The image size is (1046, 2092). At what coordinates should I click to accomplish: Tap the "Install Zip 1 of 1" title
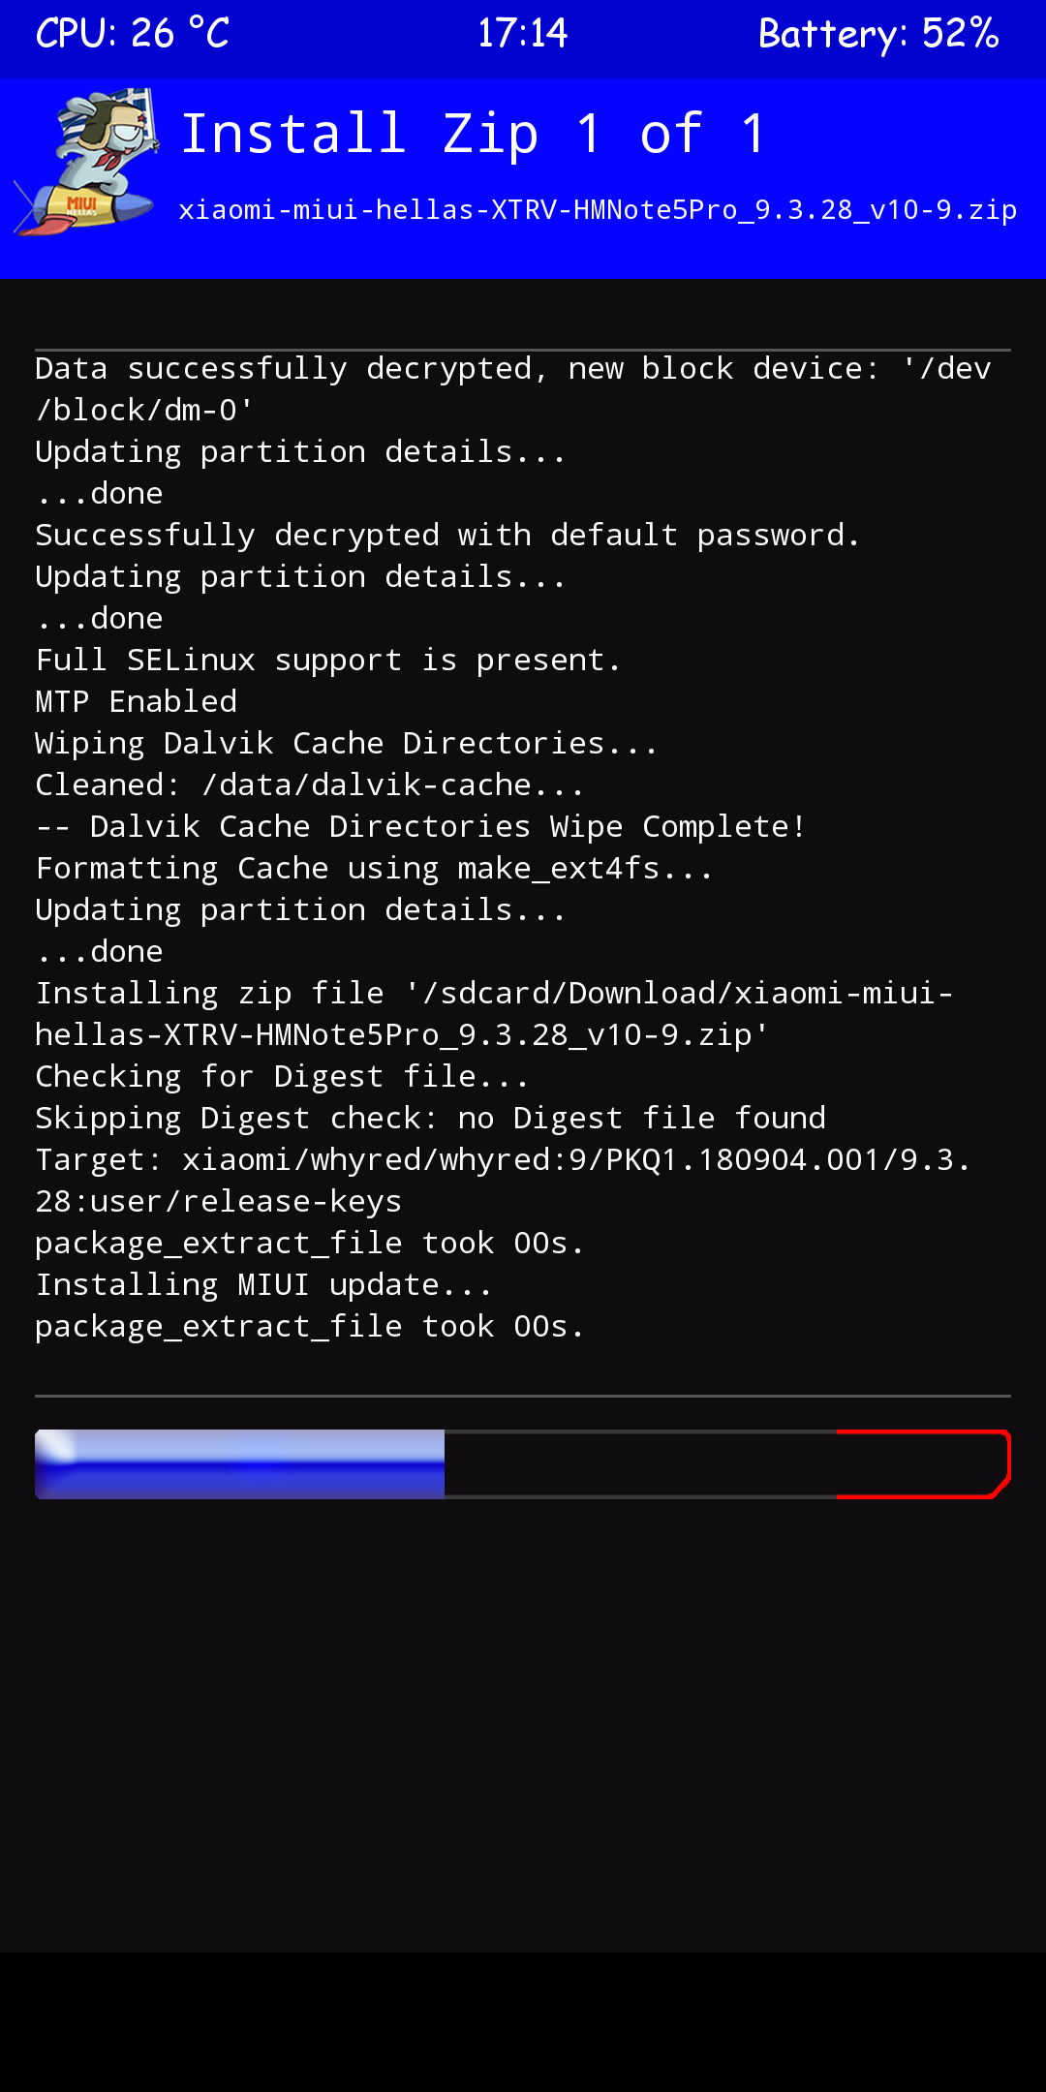pyautogui.click(x=473, y=134)
